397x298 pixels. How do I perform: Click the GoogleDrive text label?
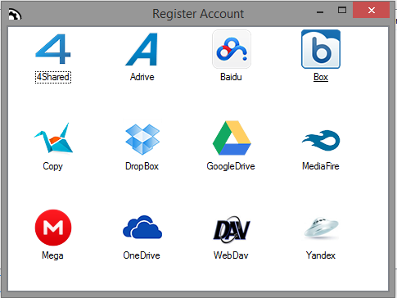pyautogui.click(x=231, y=166)
